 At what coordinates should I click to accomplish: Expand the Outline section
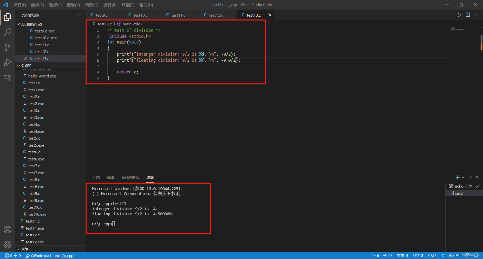point(50,249)
